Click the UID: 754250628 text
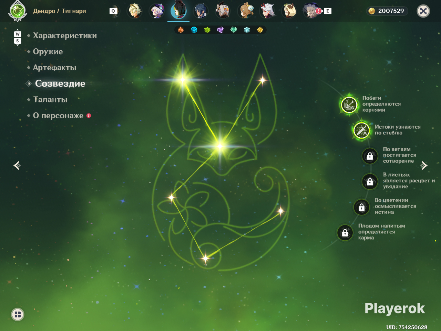Viewport: 441px width, 331px height. click(x=407, y=327)
